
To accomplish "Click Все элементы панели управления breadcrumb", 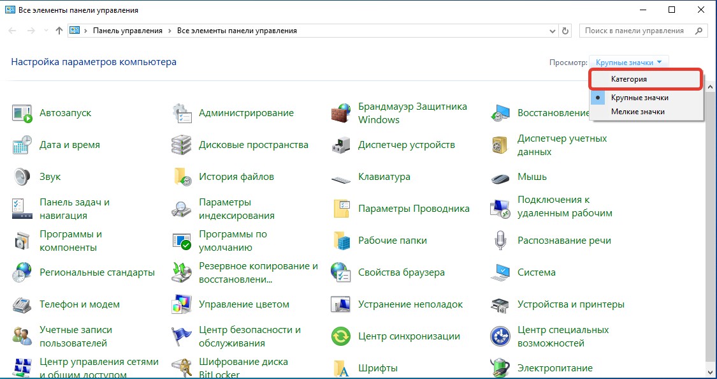I will point(237,31).
